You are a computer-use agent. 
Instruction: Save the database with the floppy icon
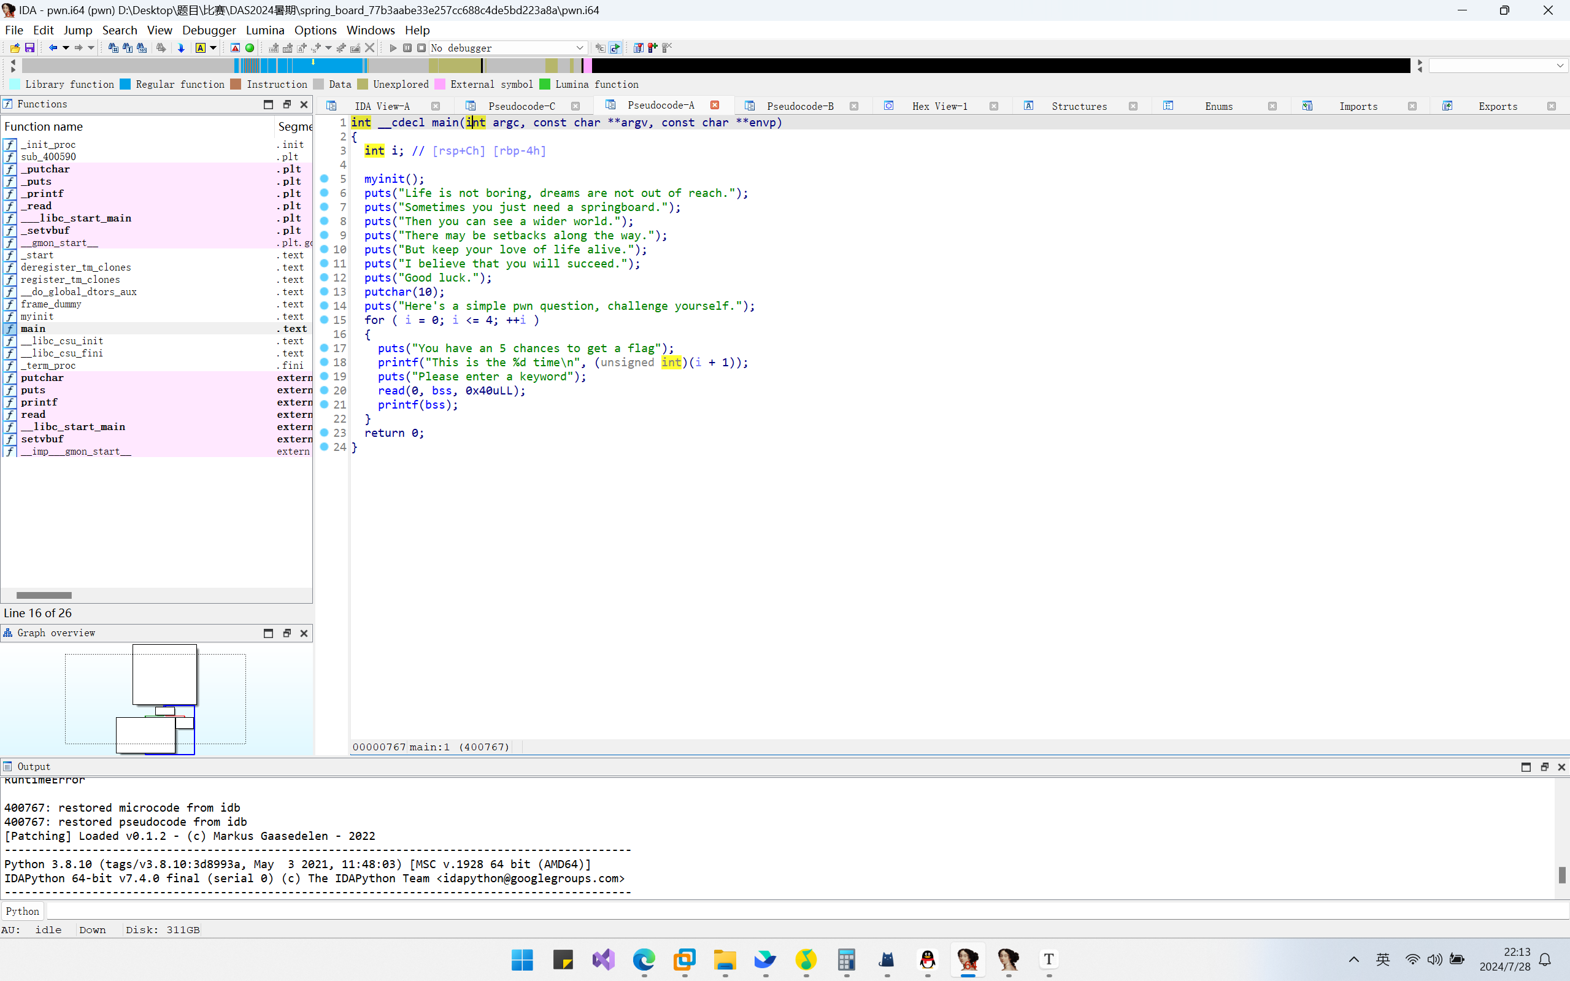(x=30, y=48)
